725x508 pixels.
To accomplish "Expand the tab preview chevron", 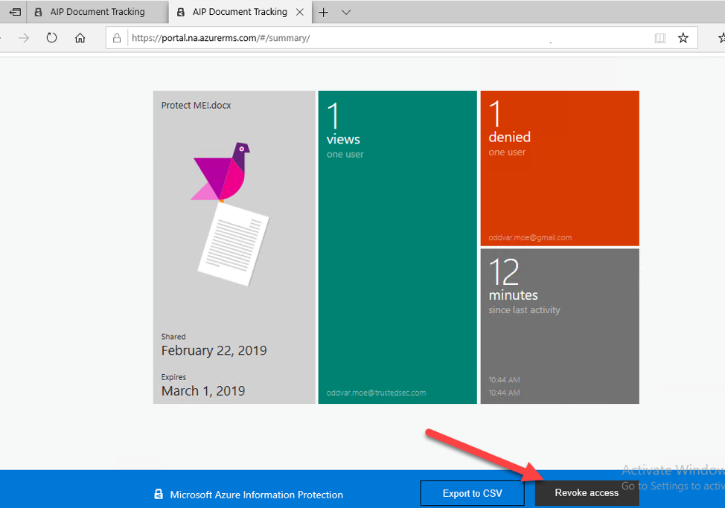I will pyautogui.click(x=346, y=12).
